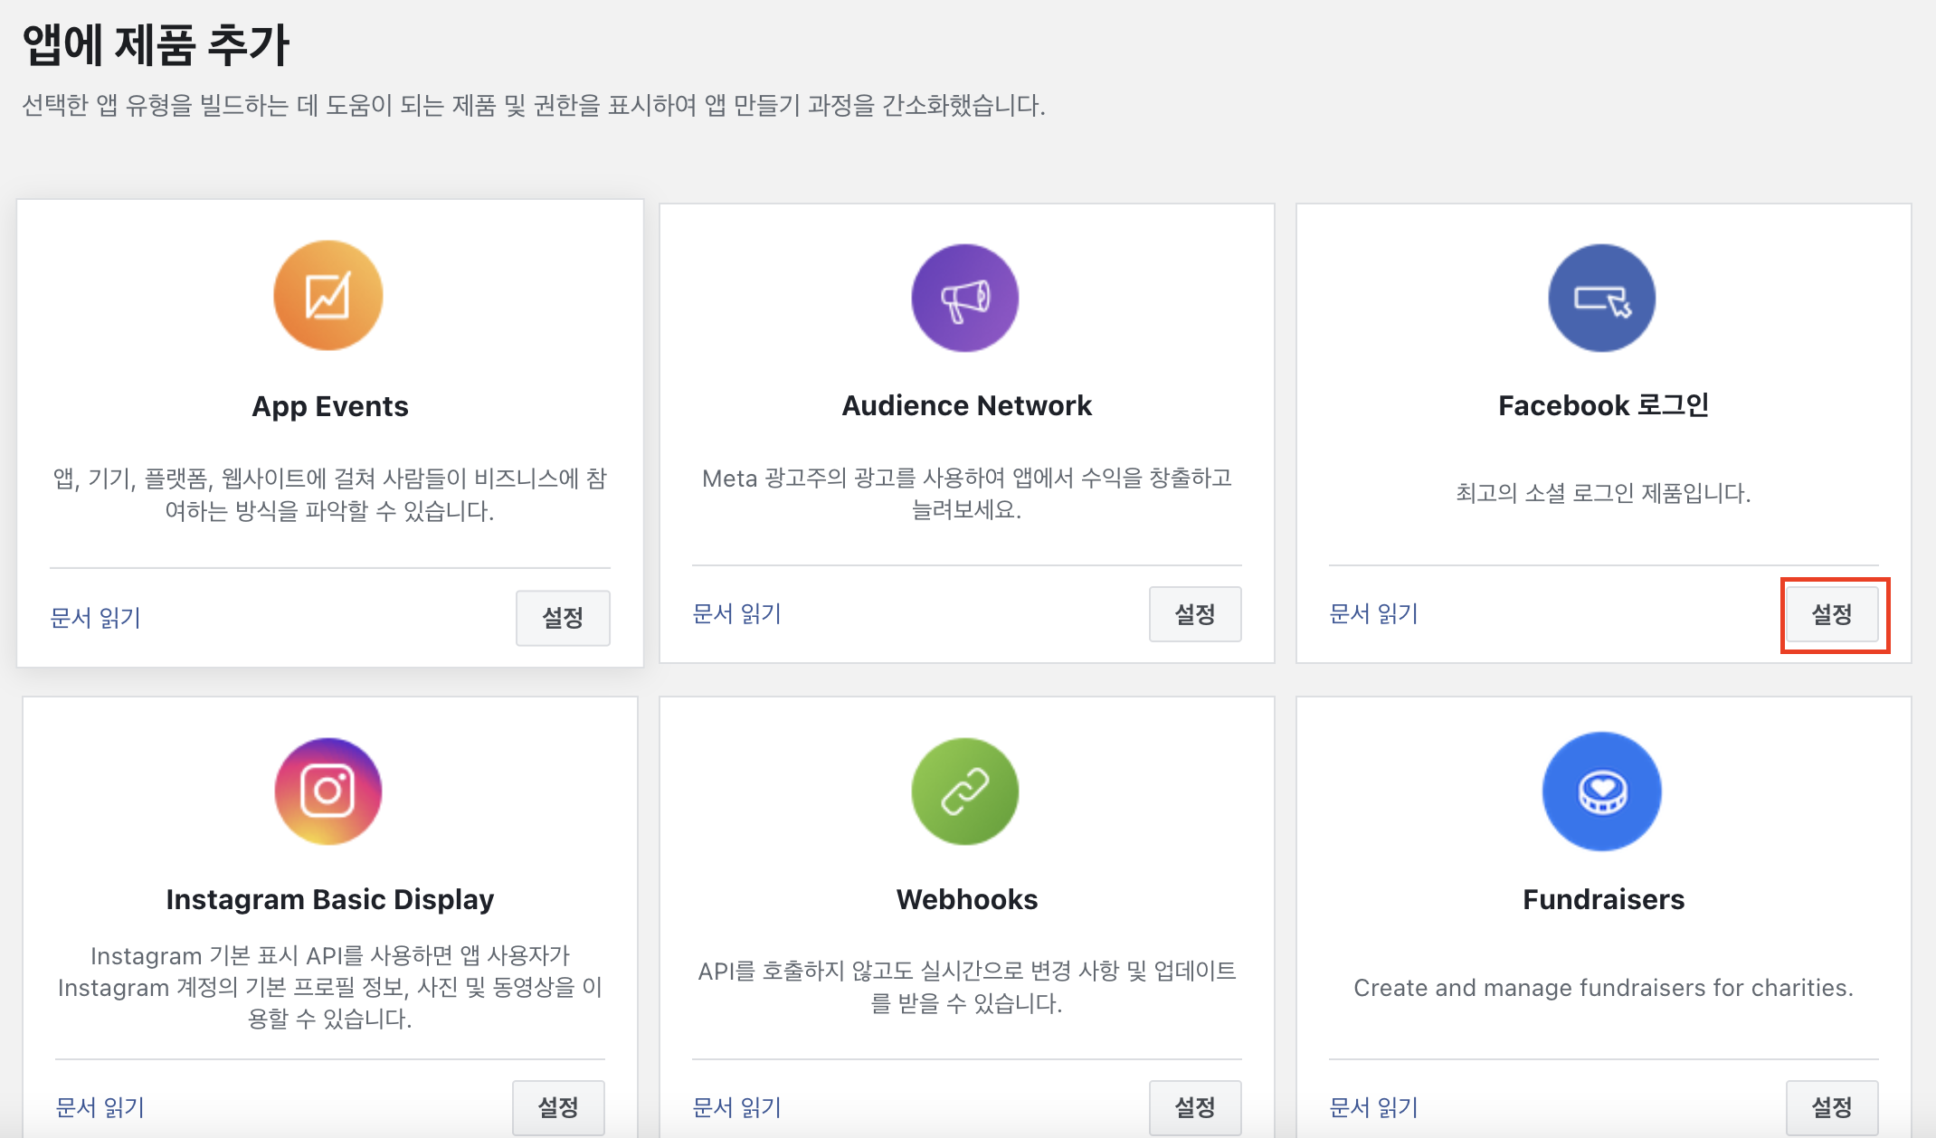
Task: Open 문서 읽기 link for Webhooks
Action: 736,1107
